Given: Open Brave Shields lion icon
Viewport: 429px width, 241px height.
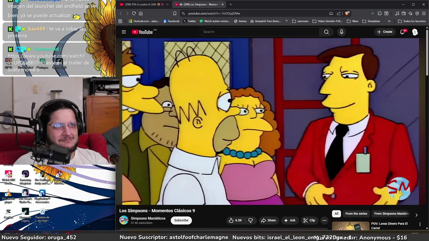Looking at the screenshot, I should [348, 13].
